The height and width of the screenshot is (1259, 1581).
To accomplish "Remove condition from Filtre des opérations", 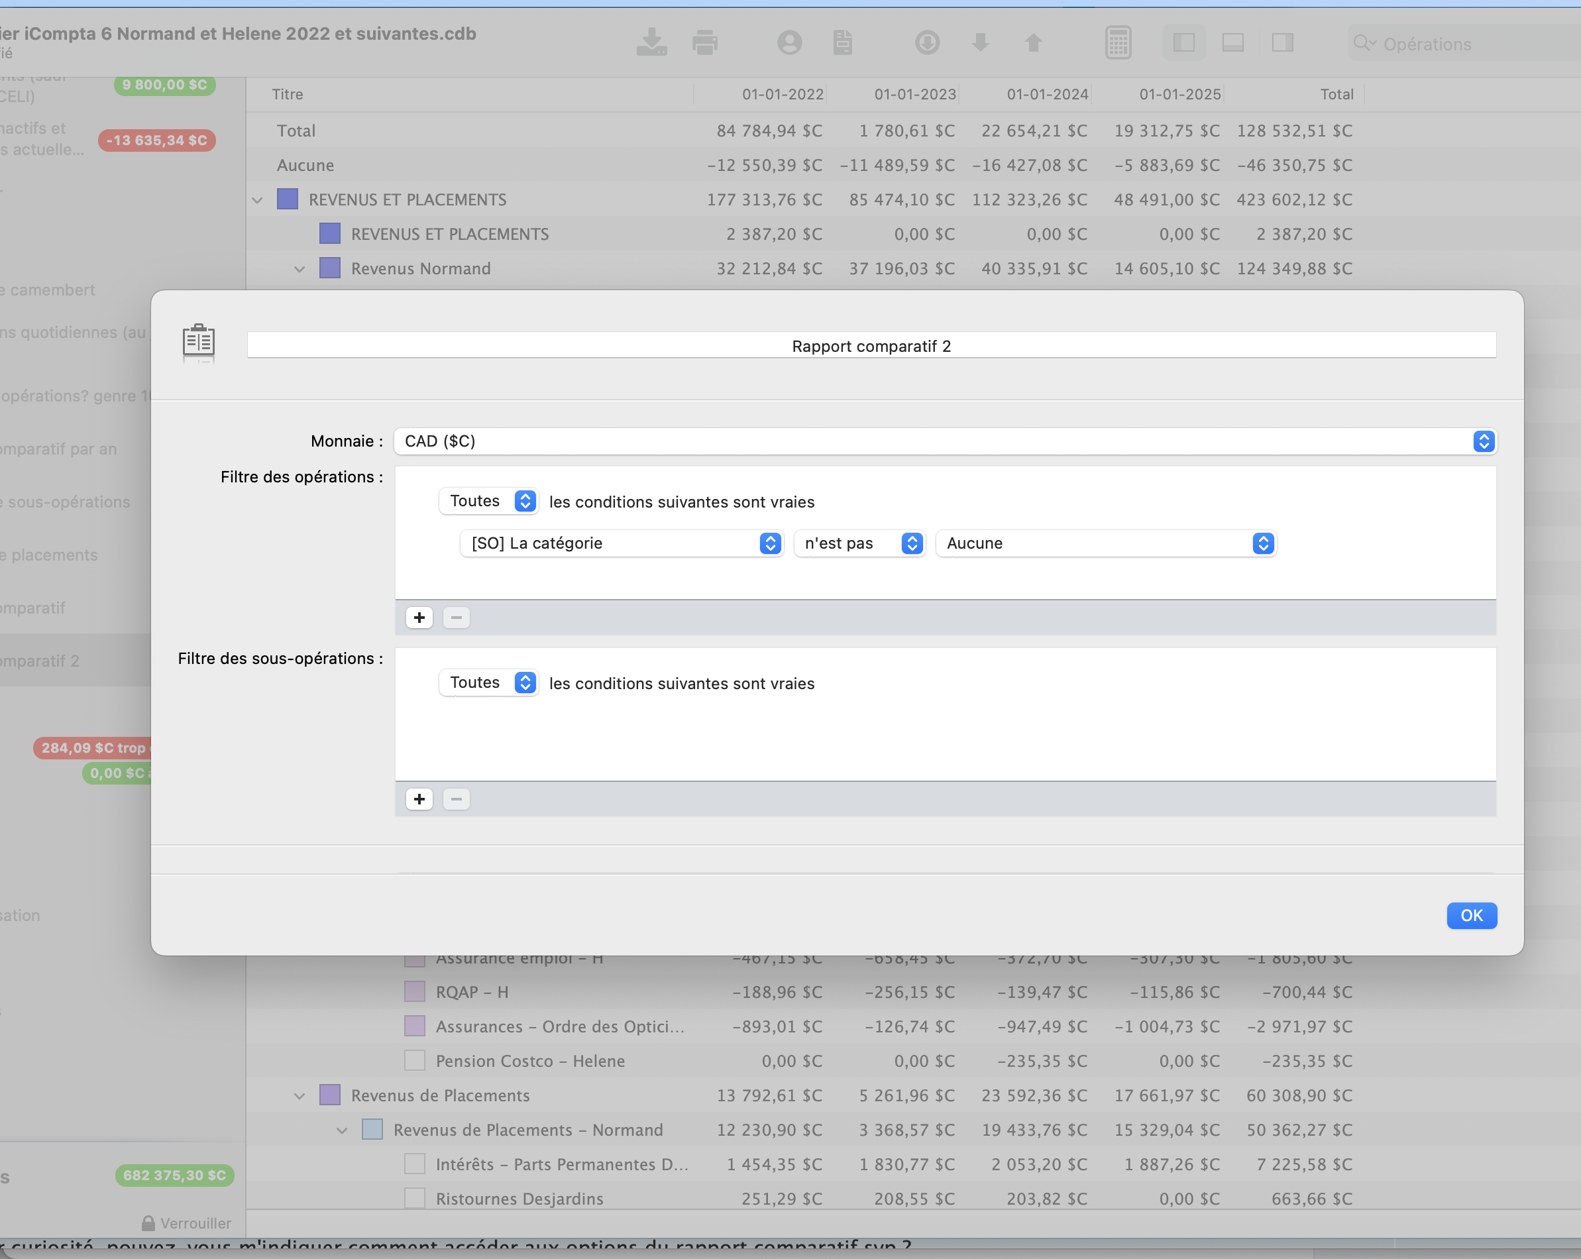I will tap(456, 618).
